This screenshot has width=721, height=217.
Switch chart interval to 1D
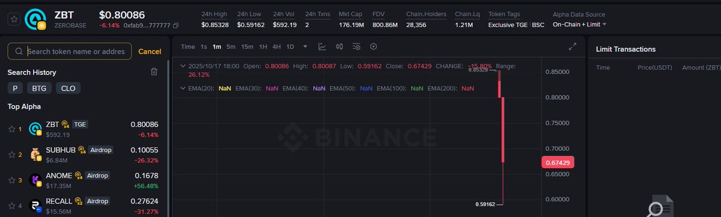[x=290, y=46]
